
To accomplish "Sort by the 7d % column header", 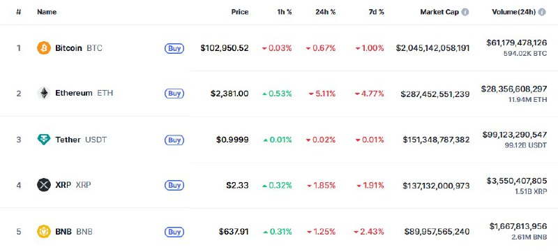I will pos(376,12).
